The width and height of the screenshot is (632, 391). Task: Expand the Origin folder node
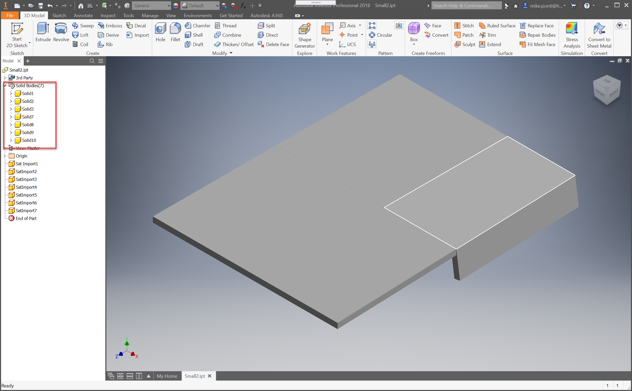tap(5, 156)
